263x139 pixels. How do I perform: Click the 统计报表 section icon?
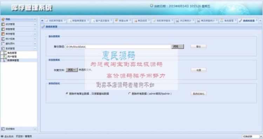tap(3, 39)
